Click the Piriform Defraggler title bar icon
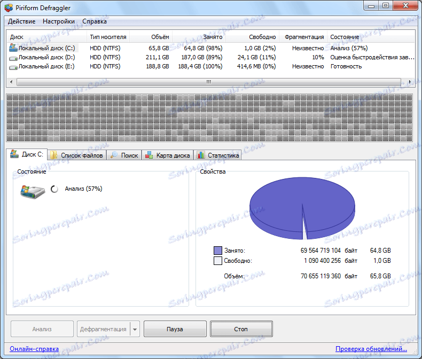 click(x=9, y=8)
